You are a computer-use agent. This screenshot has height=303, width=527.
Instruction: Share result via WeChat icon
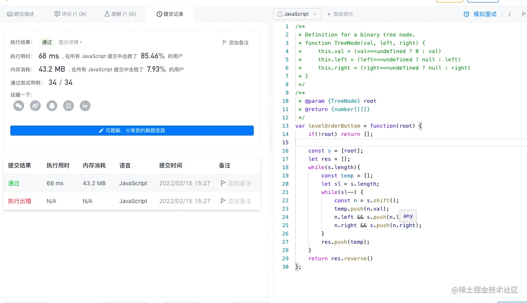19,106
